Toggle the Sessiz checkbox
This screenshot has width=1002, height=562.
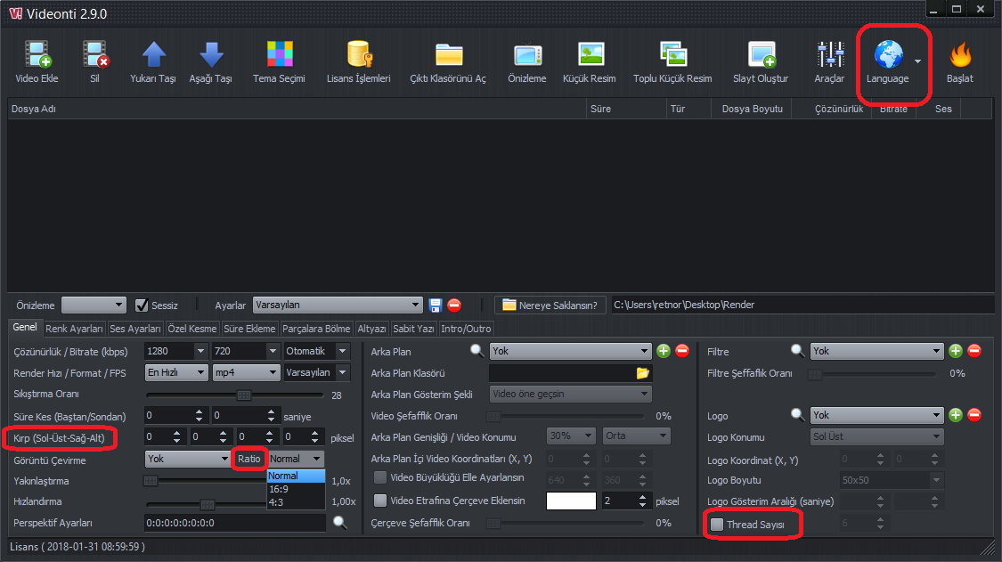142,305
